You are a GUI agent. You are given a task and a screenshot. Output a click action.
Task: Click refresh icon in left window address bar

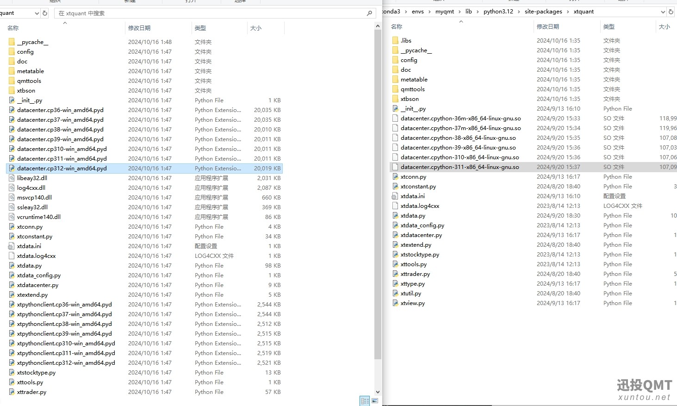pos(45,13)
